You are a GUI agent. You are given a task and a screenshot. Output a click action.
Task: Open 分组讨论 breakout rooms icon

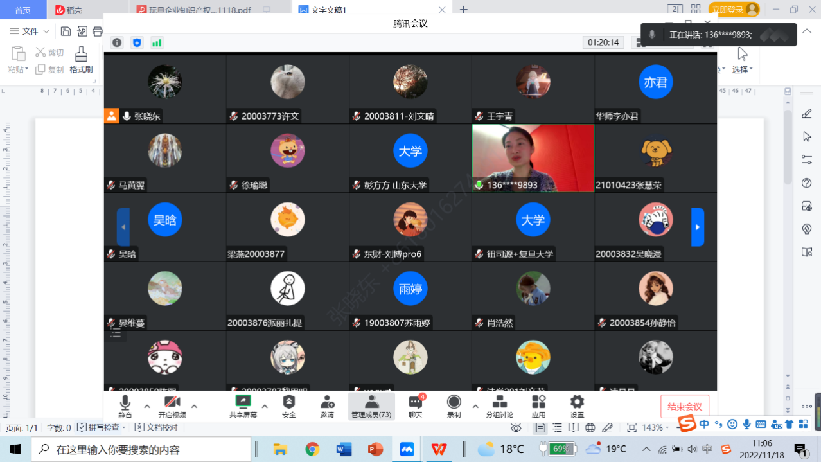pos(499,403)
